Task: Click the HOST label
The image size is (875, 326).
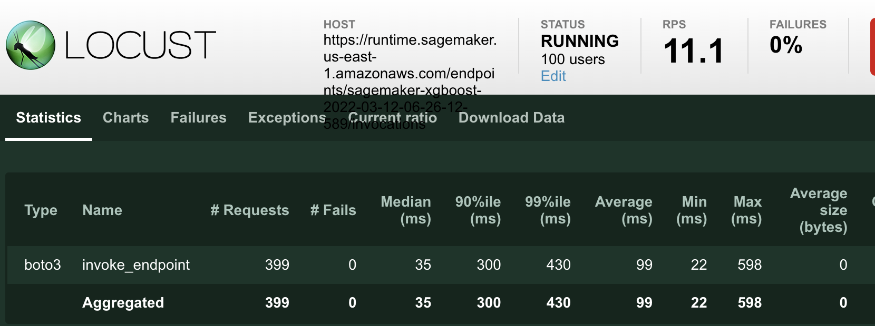Action: pyautogui.click(x=339, y=24)
